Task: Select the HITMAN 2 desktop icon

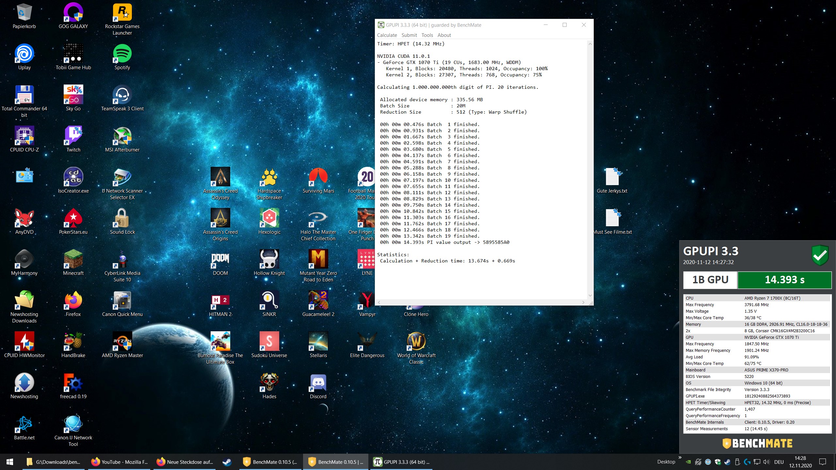Action: pyautogui.click(x=220, y=304)
